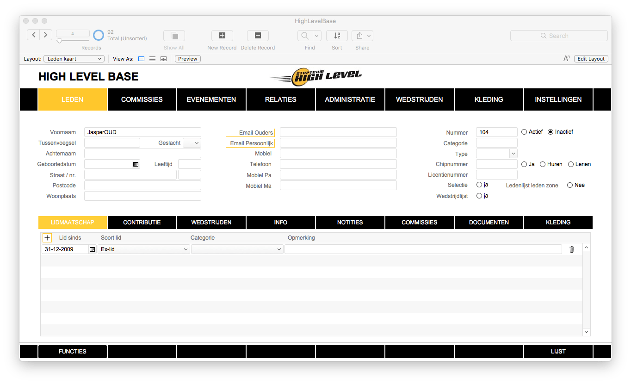The image size is (631, 384).
Task: Click the Stepteam High Level logo
Action: coord(316,77)
